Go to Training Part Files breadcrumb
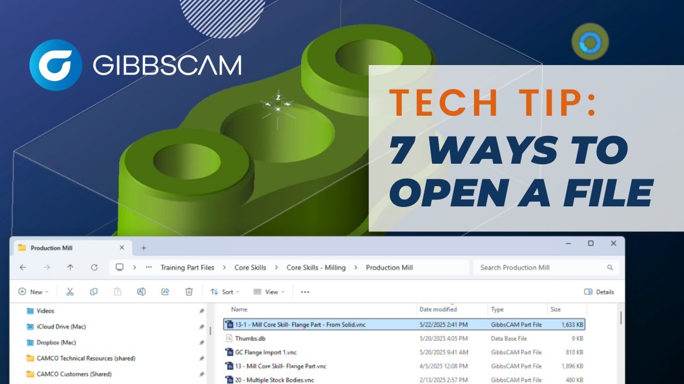 point(187,267)
